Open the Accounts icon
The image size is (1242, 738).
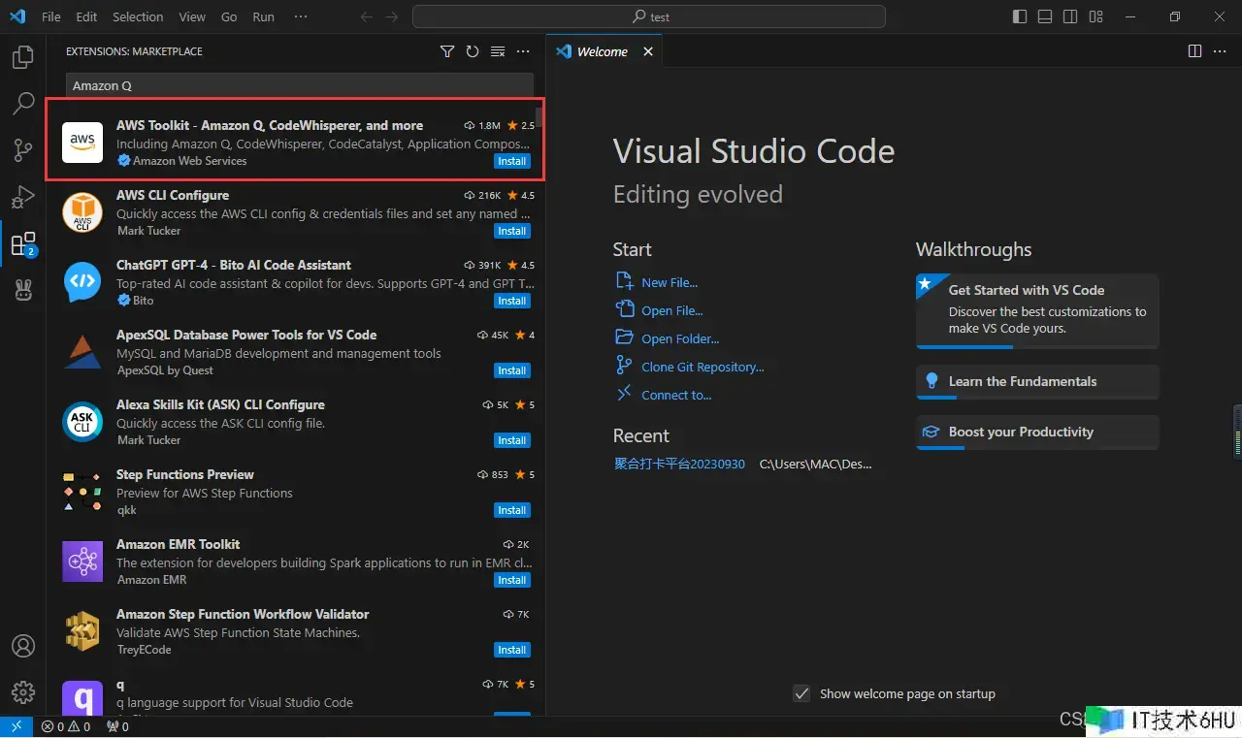(x=22, y=646)
